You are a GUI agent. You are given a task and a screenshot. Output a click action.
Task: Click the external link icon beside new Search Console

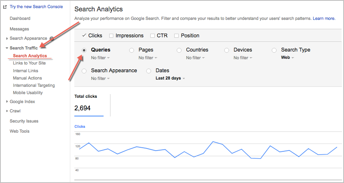coord(5,7)
